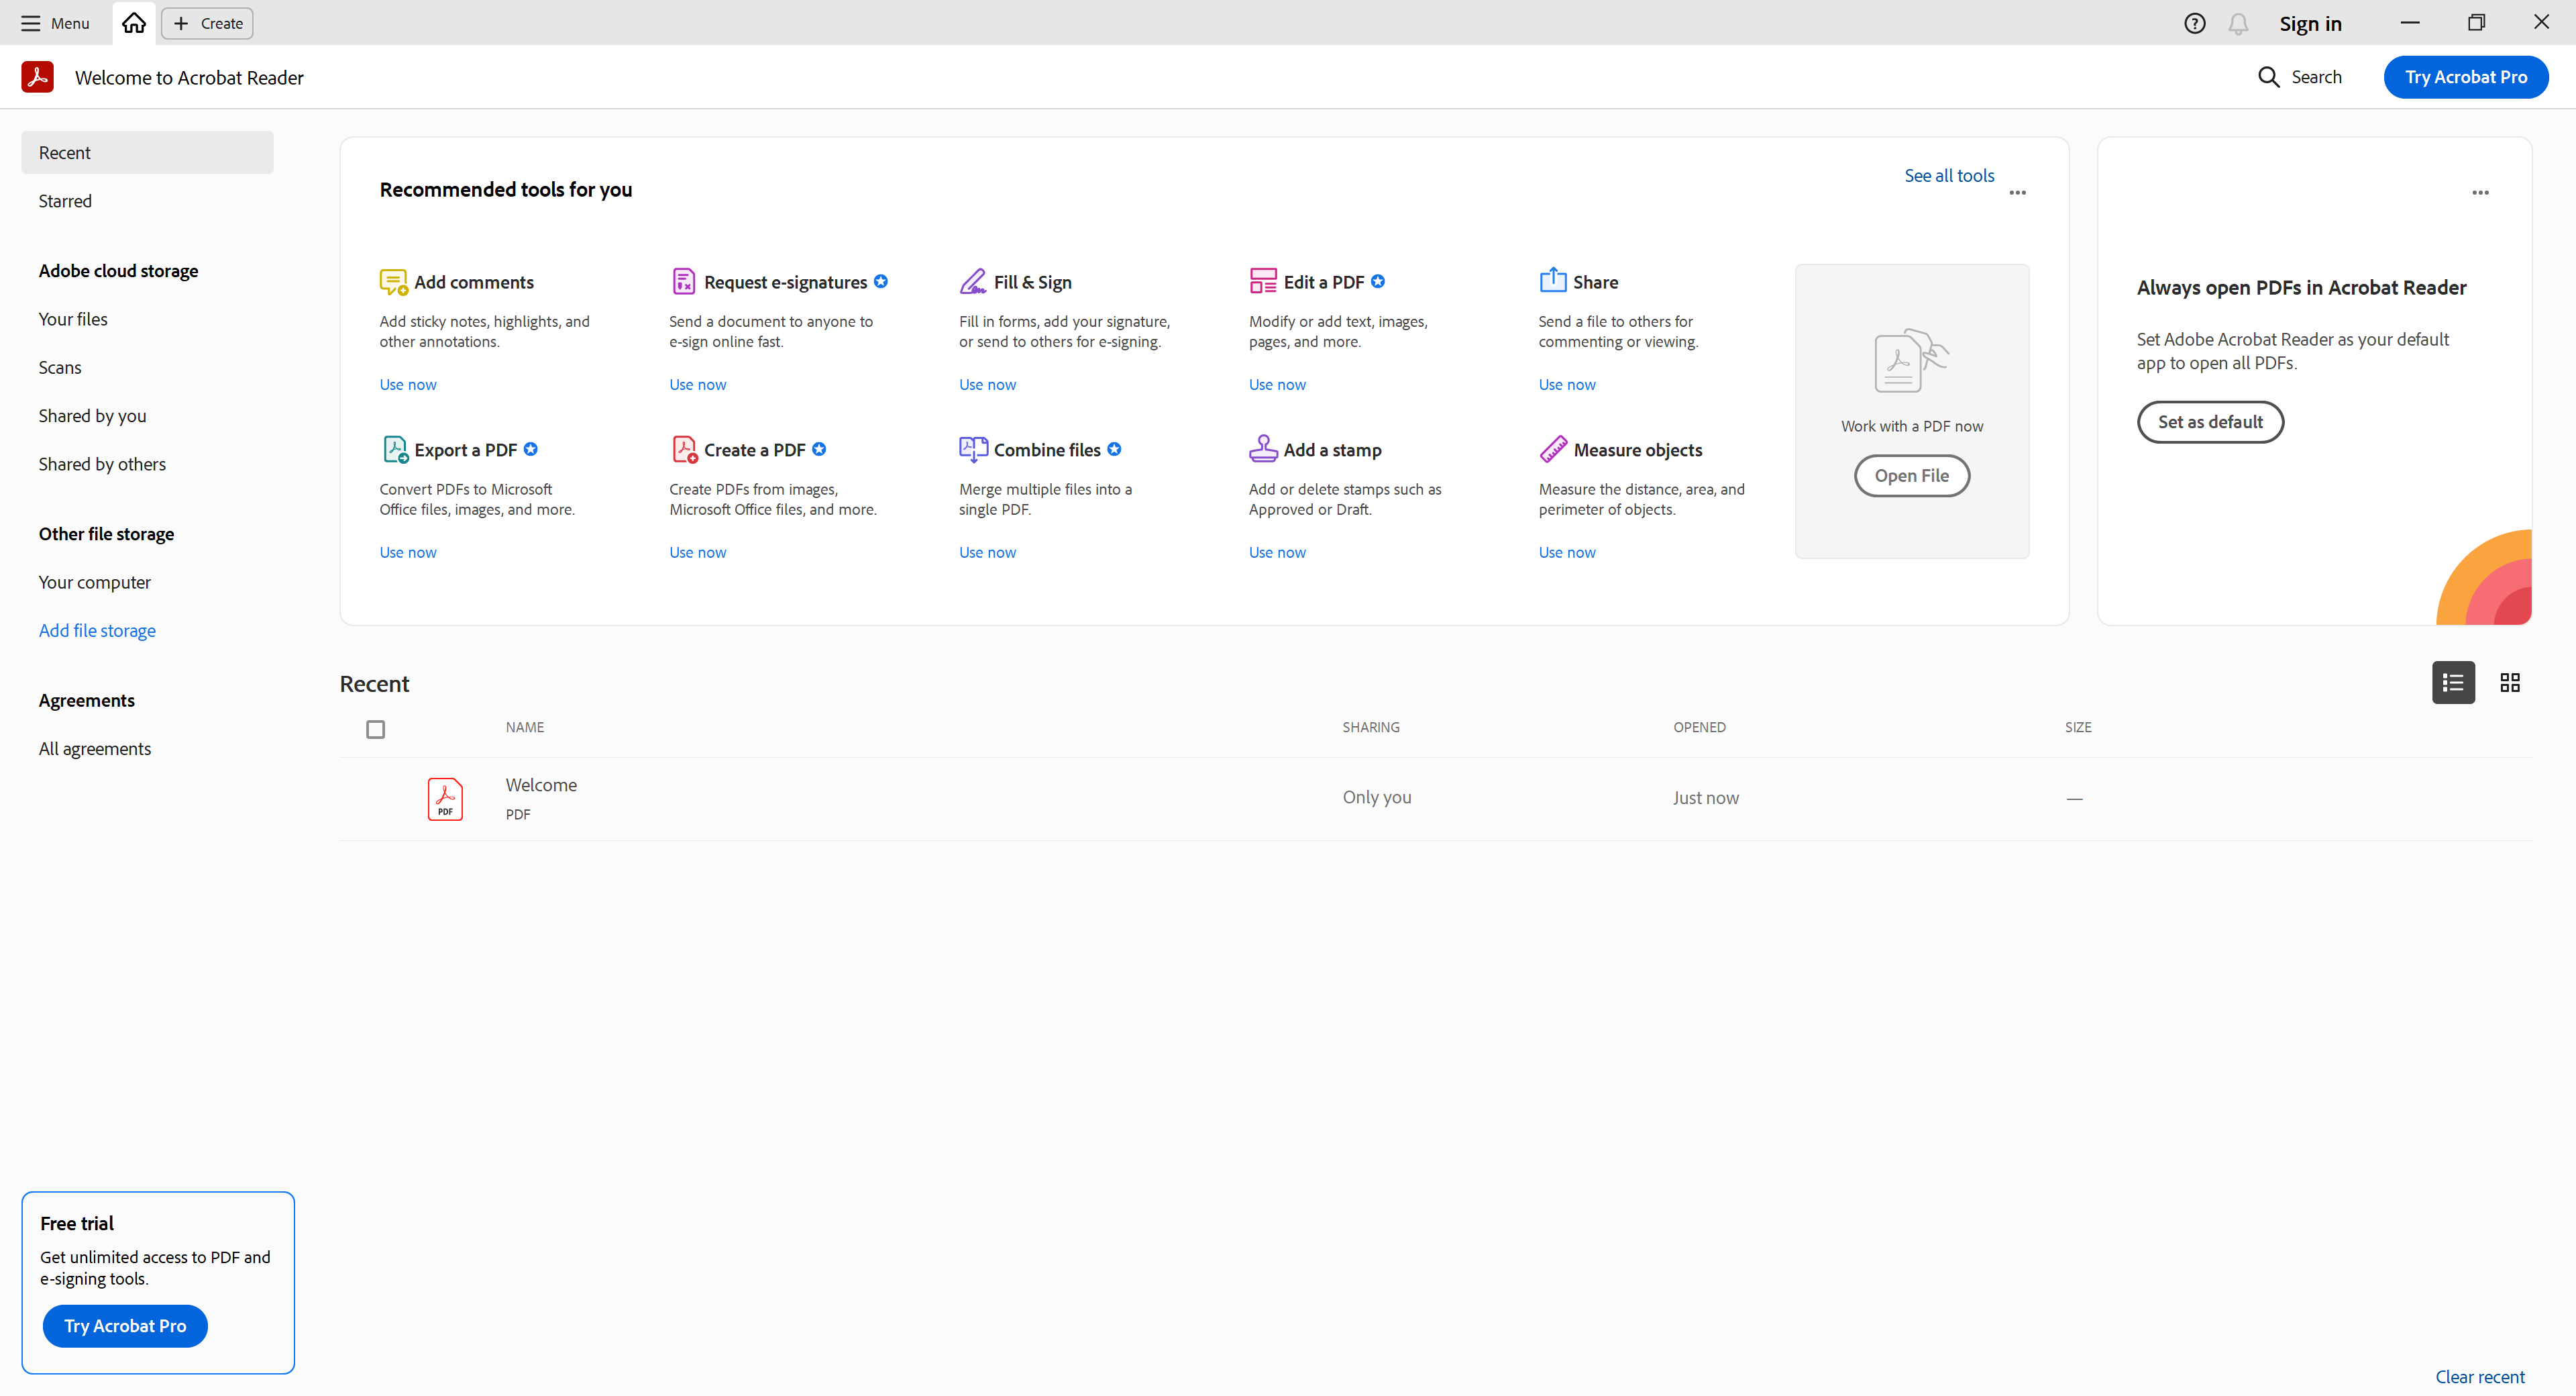This screenshot has width=2576, height=1396.
Task: Click the Home icon in top bar
Action: click(x=134, y=23)
